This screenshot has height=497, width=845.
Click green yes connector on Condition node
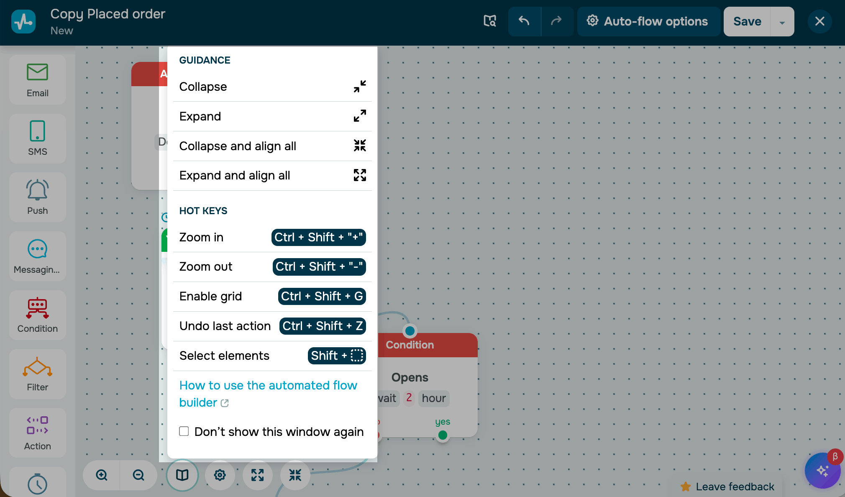443,436
